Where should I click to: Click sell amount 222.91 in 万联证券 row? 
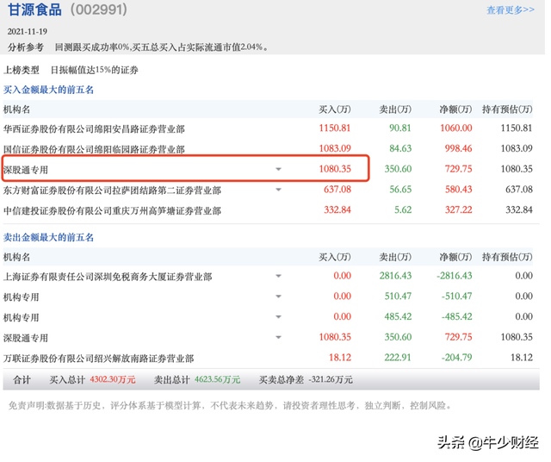[398, 358]
